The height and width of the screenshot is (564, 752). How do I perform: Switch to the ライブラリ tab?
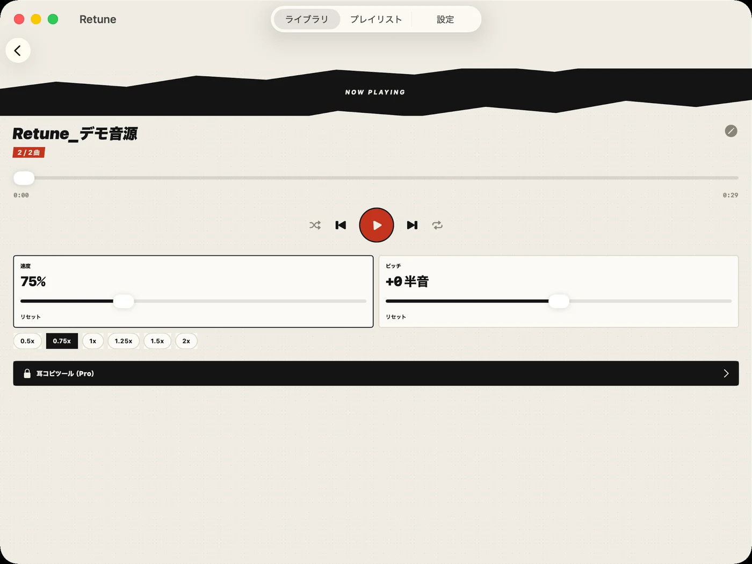coord(307,19)
